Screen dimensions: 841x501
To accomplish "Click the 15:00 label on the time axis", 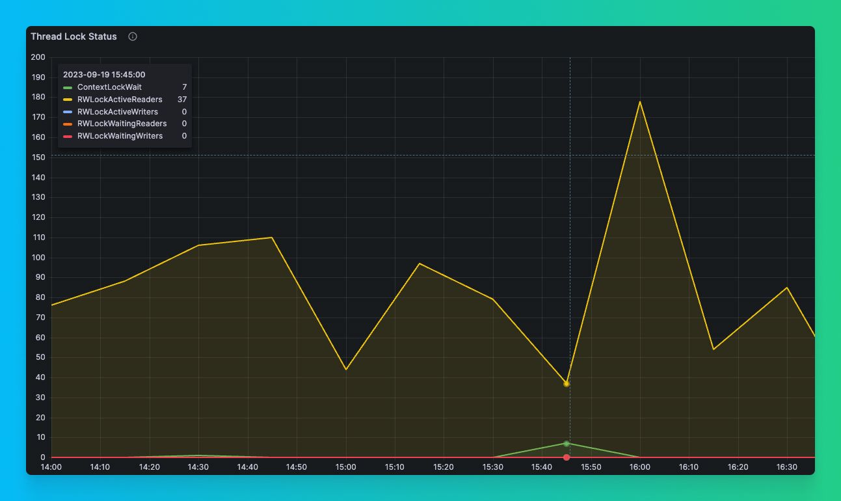I will pyautogui.click(x=346, y=467).
